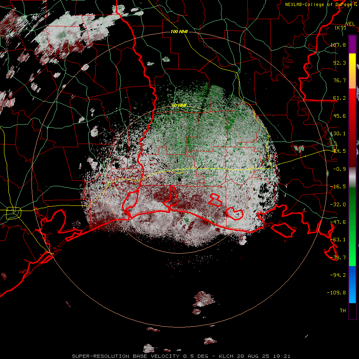Click the 61.2 velocity scale value
Image resolution: width=359 pixels, height=359 pixels.
click(x=339, y=98)
